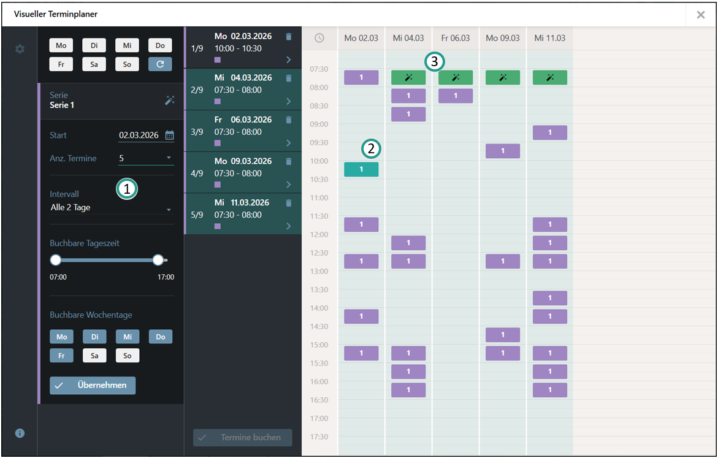Click the reset refresh icon beside So
The width and height of the screenshot is (718, 458).
coord(160,64)
